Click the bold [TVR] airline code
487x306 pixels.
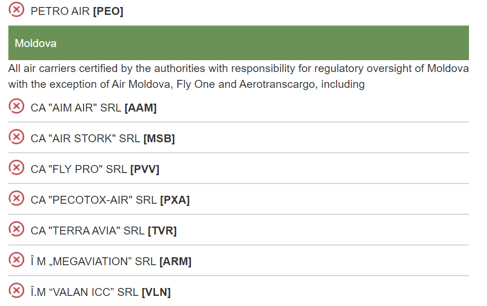click(162, 231)
